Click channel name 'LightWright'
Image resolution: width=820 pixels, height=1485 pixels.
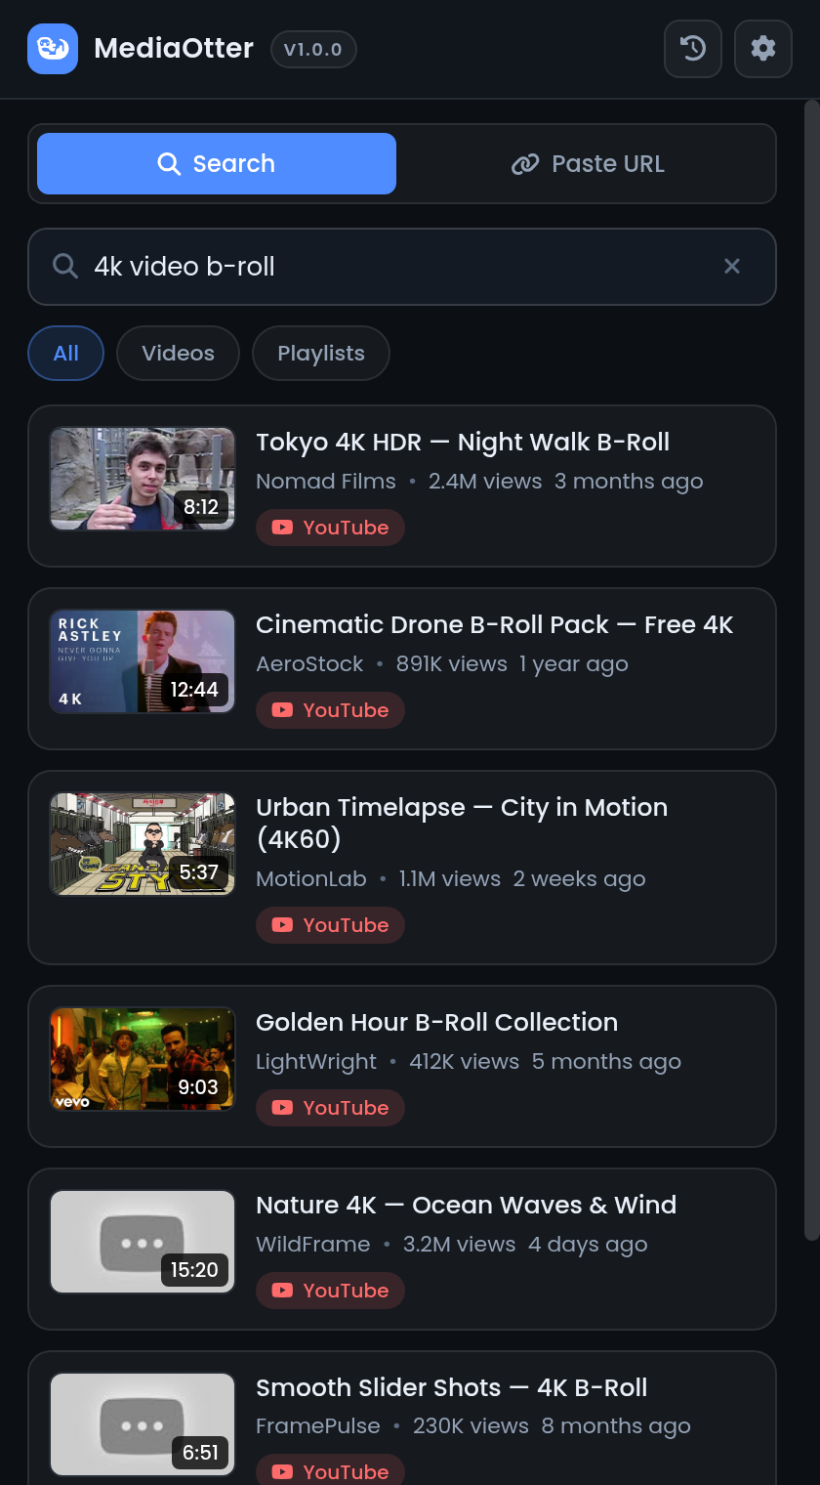[316, 1062]
